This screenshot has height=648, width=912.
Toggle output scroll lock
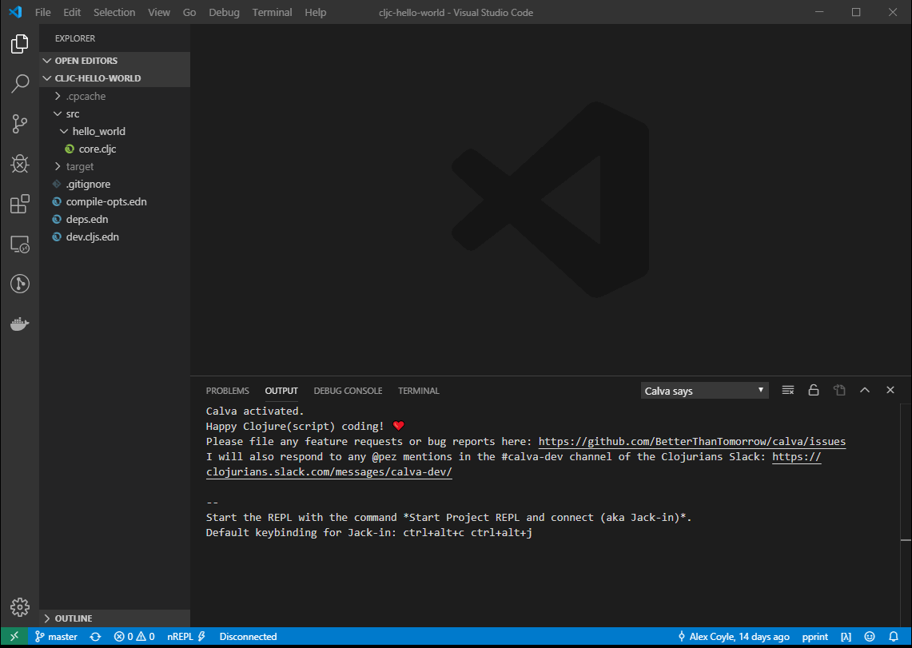[x=814, y=390]
